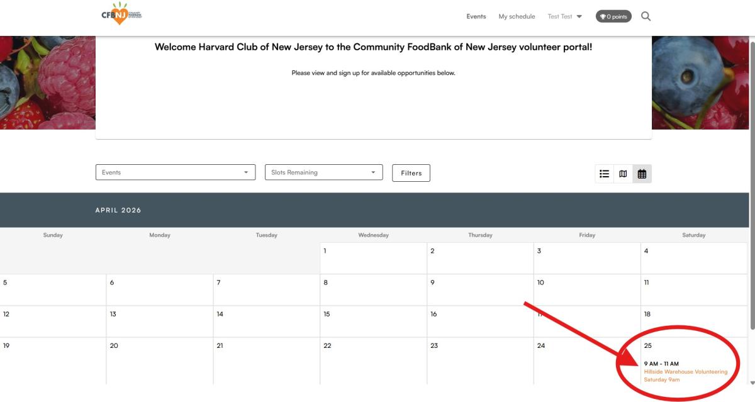Select April 15 on the calendar

point(373,321)
